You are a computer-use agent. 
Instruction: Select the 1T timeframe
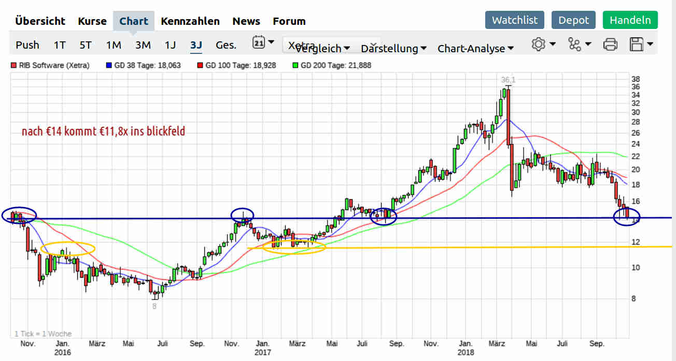coord(60,45)
